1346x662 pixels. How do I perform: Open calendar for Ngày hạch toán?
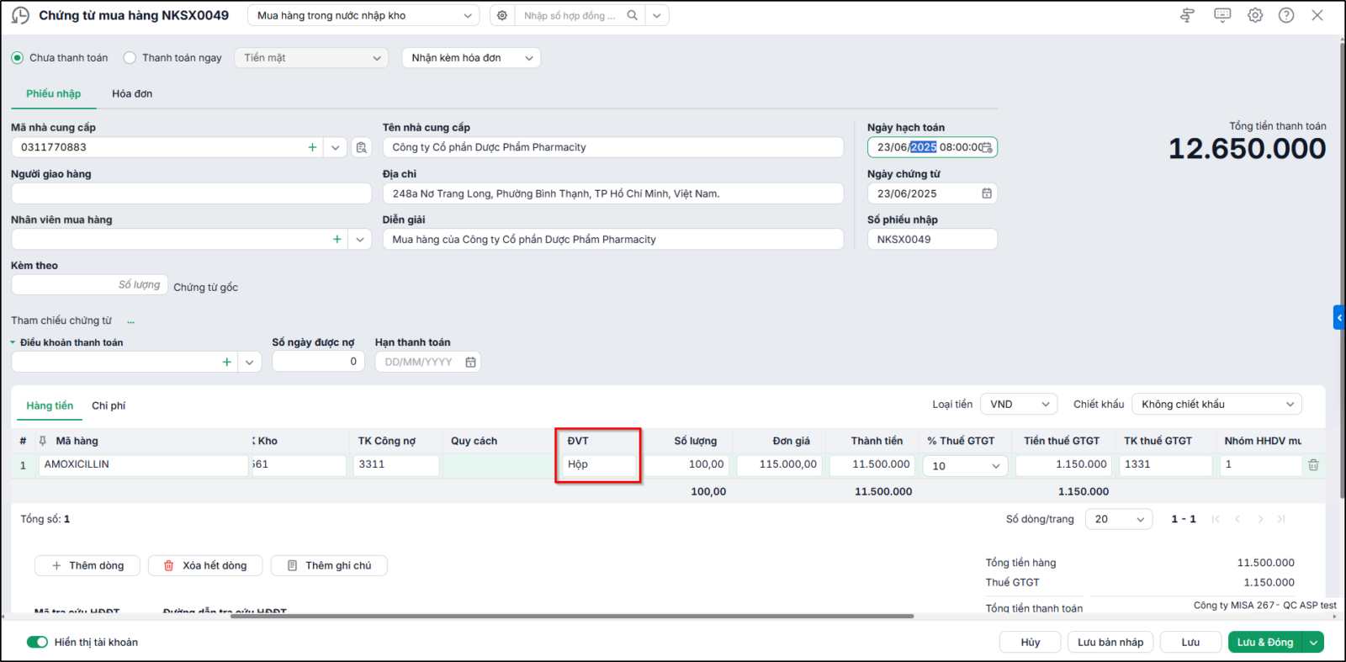coord(987,147)
